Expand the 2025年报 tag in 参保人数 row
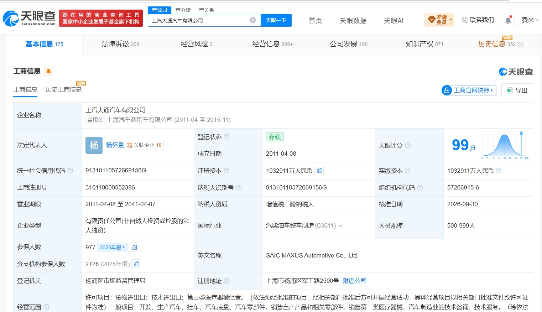 112,247
